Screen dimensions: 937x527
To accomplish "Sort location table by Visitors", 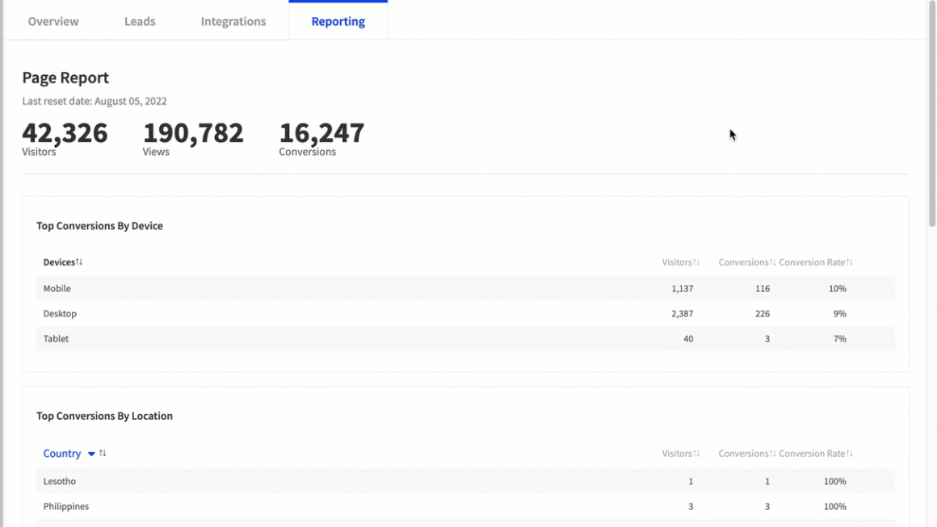I will tap(696, 453).
